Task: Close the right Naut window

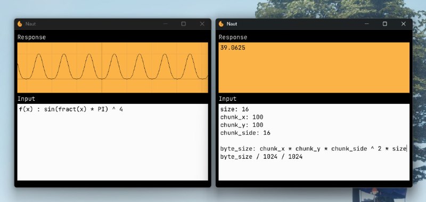Action: (x=404, y=24)
